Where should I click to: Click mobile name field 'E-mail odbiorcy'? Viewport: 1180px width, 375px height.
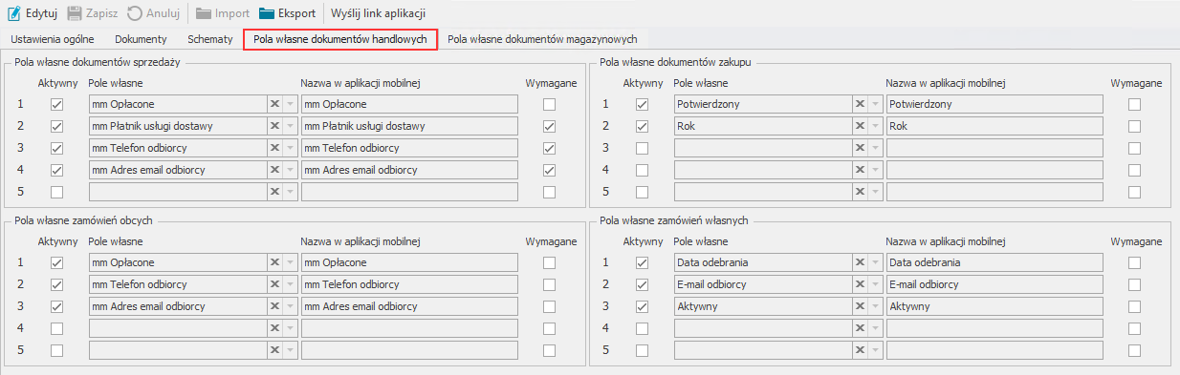994,284
